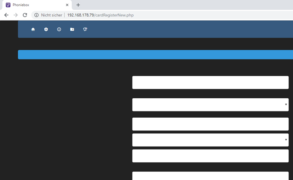This screenshot has height=180, width=293.
Task: Click the address bar URL cardRegisterNew.php
Action: tap(100, 15)
